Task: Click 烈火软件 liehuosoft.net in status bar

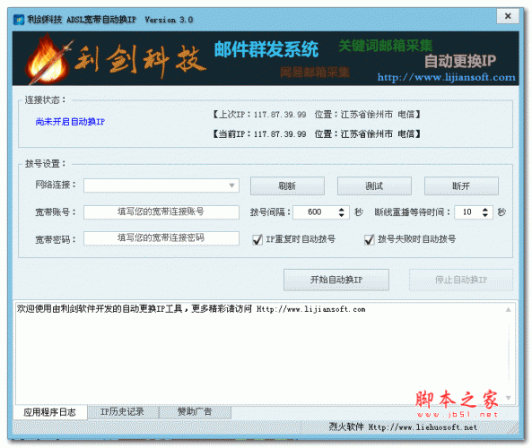Action: 403,427
